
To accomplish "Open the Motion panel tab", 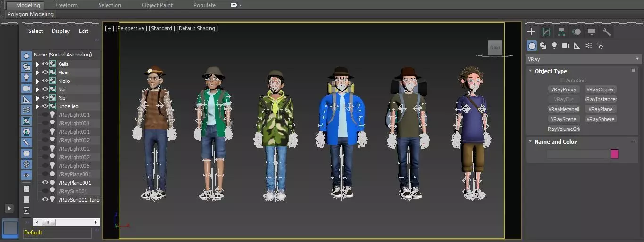I will [x=577, y=32].
